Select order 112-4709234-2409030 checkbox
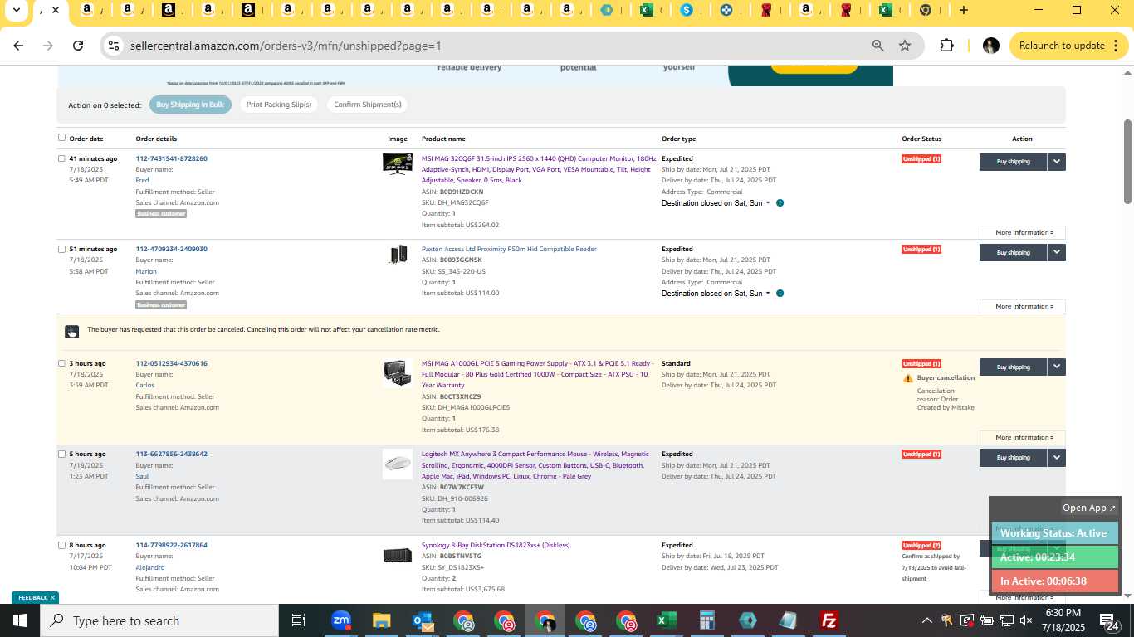Image resolution: width=1134 pixels, height=637 pixels. tap(61, 249)
